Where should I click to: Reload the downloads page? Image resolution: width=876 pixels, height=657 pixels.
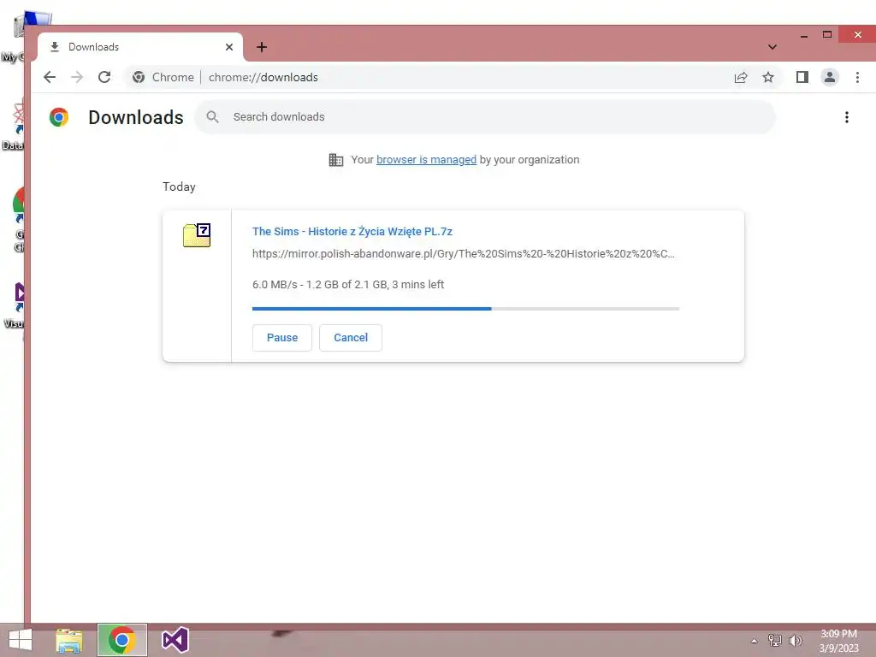pos(104,77)
